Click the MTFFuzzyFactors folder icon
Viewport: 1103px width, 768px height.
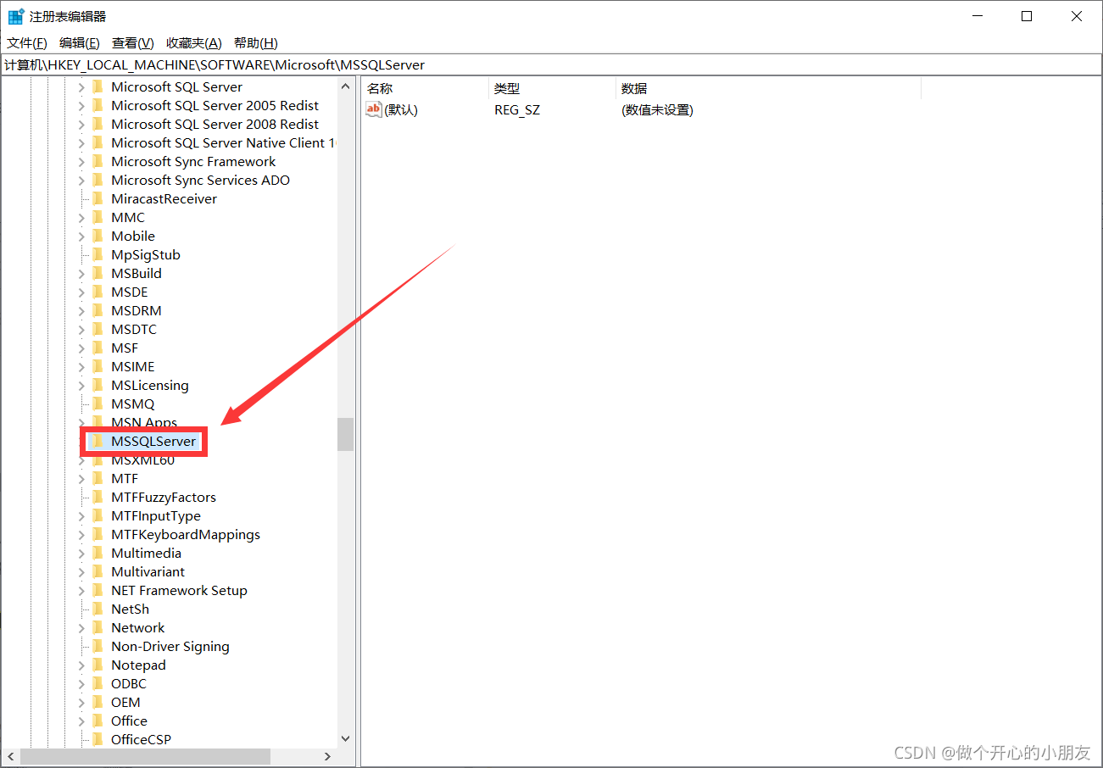(98, 497)
